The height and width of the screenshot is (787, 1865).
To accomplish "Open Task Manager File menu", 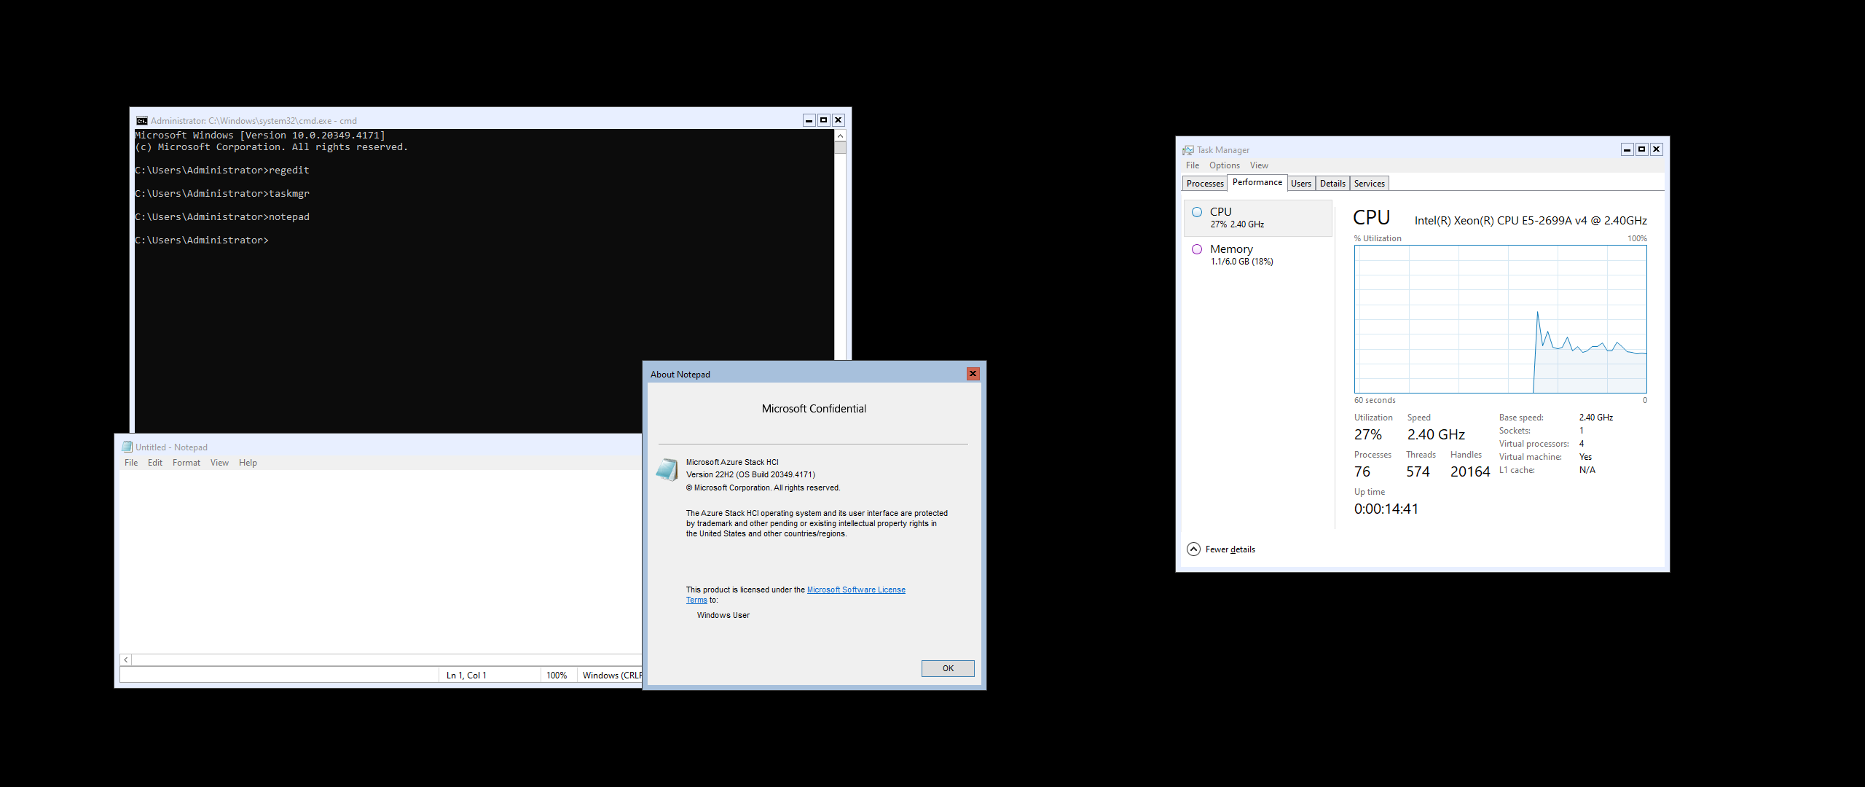I will point(1193,165).
